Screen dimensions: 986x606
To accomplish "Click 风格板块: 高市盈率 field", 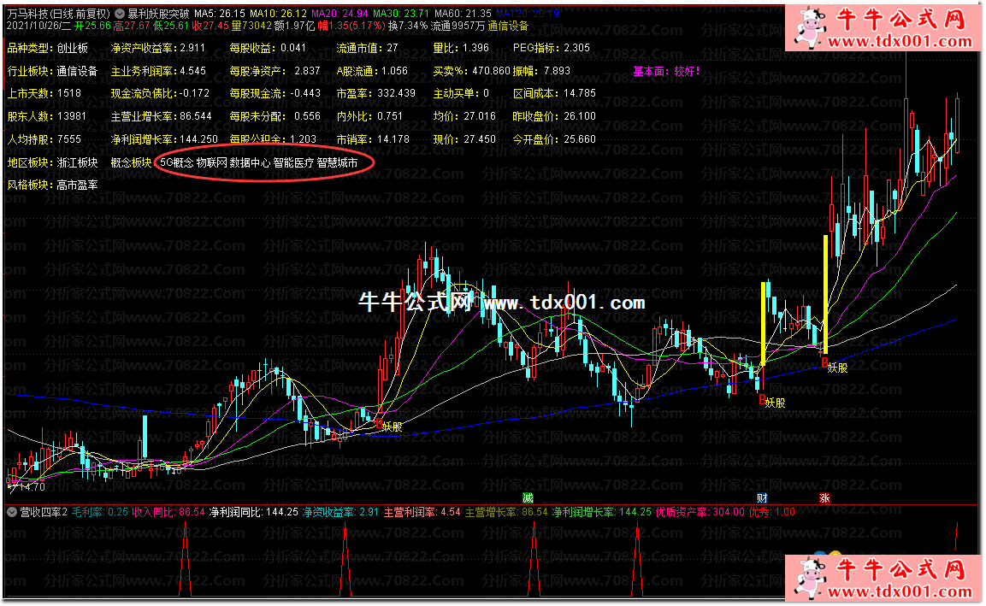I will click(53, 185).
